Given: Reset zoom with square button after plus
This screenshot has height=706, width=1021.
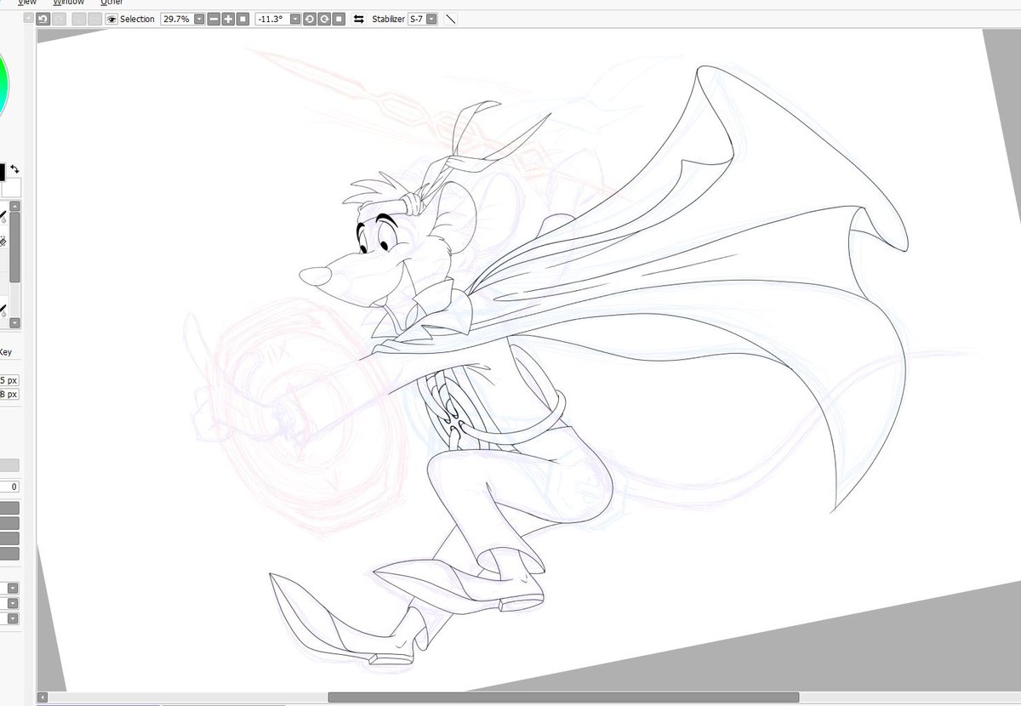Looking at the screenshot, I should [x=243, y=19].
